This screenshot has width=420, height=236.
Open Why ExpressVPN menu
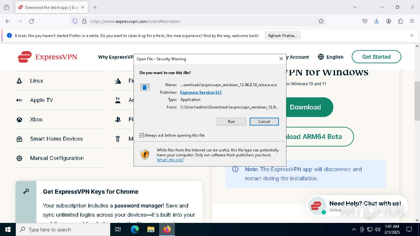coord(115,57)
